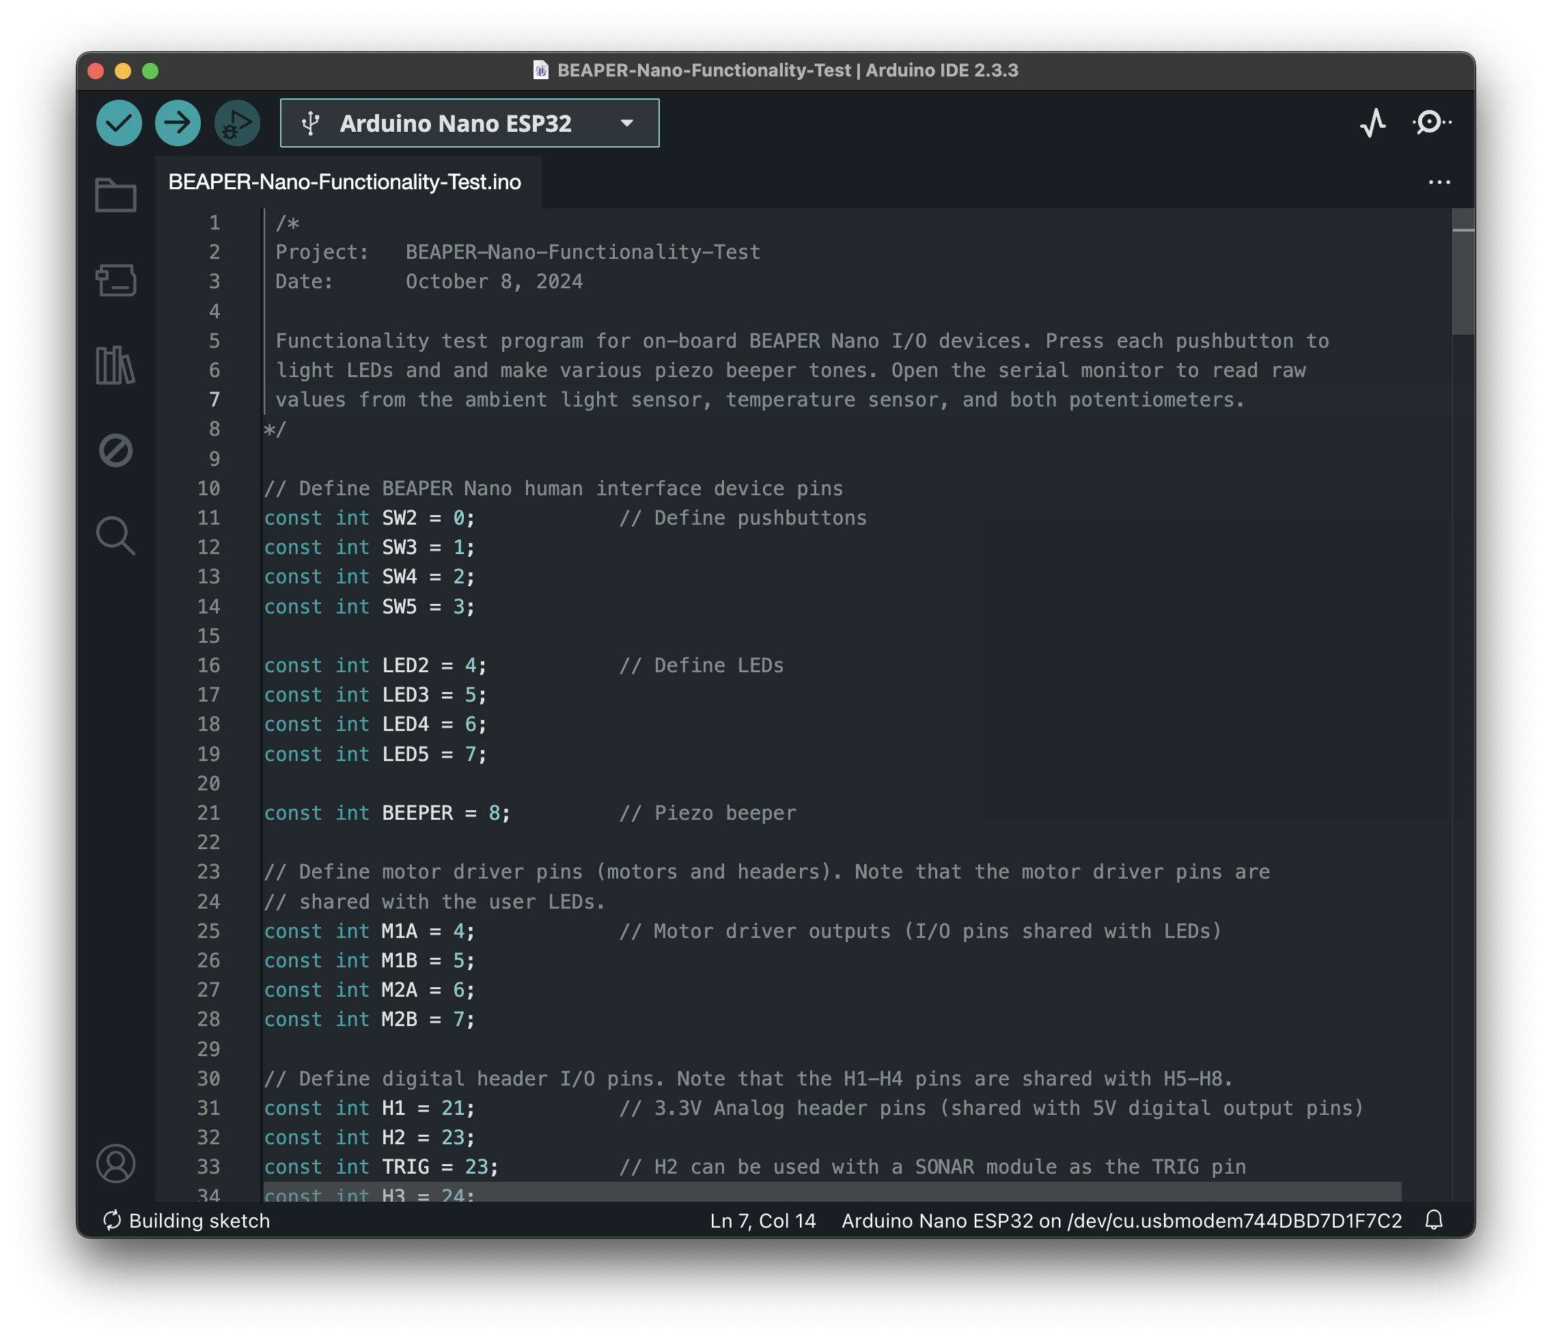
Task: Click the board port status text
Action: coord(1121,1221)
